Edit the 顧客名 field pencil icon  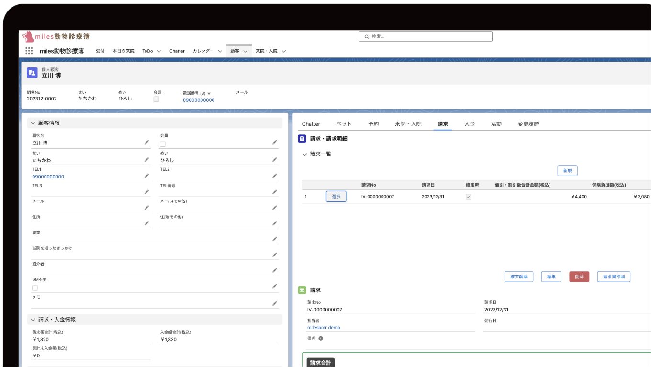coord(146,142)
